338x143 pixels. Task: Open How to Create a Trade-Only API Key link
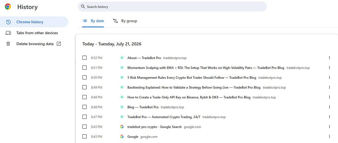[x=189, y=97]
